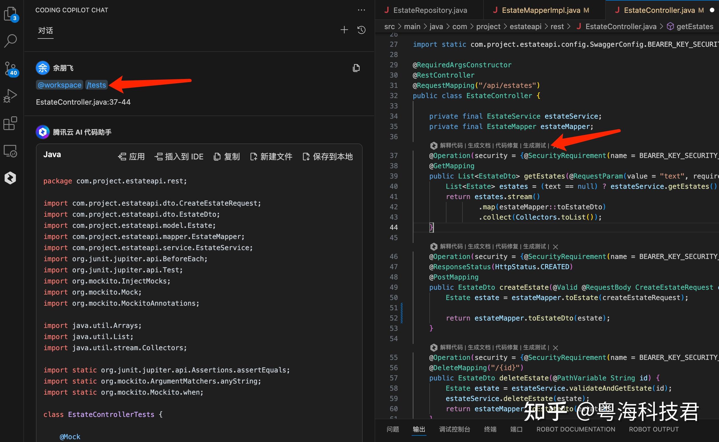
Task: Open the Run and Debug view
Action: 11,96
